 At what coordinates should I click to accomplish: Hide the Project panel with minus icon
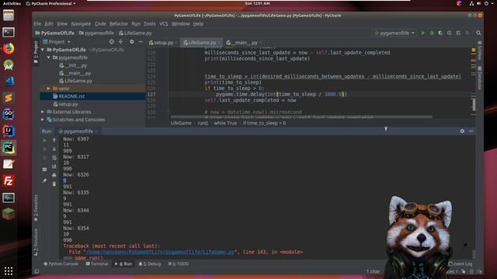(x=141, y=42)
